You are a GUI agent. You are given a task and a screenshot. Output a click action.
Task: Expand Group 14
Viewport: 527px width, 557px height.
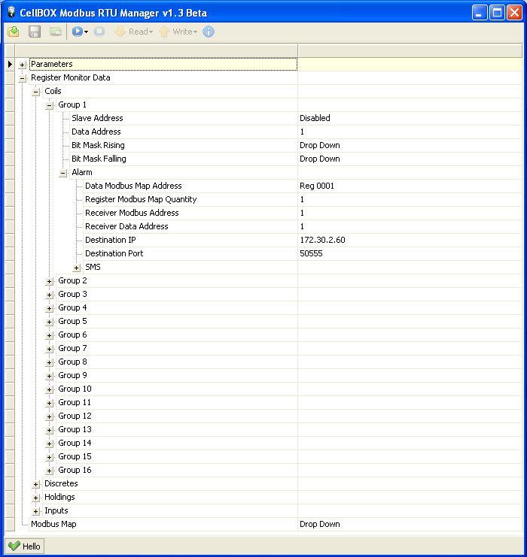coord(50,443)
